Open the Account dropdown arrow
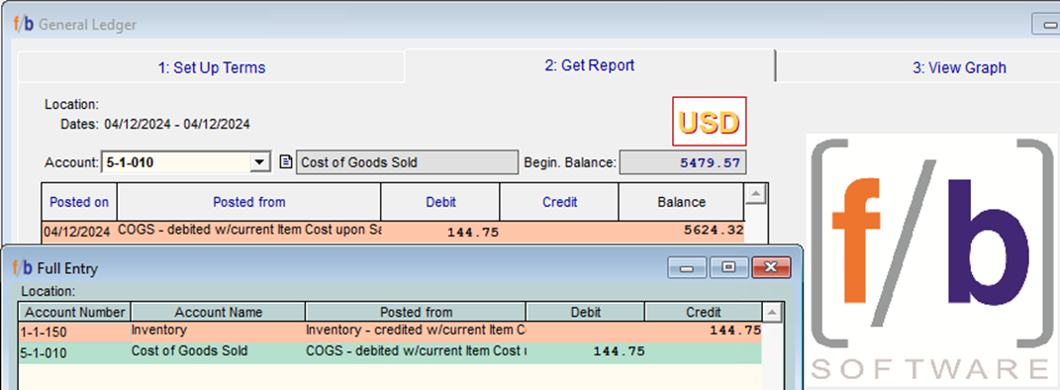1060x390 pixels. [259, 162]
